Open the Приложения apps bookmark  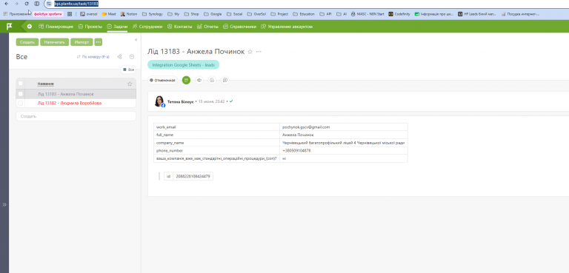pyautogui.click(x=17, y=14)
